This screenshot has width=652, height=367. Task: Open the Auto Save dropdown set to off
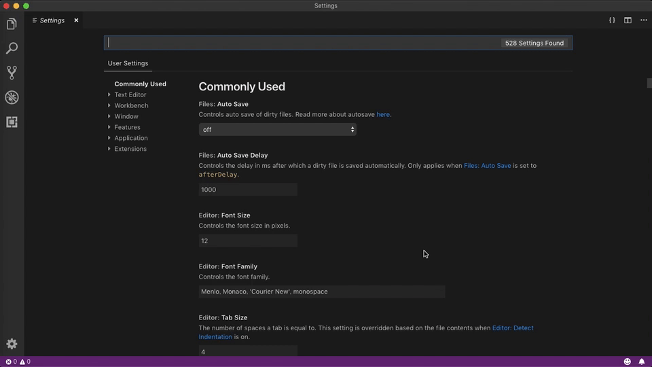(277, 129)
